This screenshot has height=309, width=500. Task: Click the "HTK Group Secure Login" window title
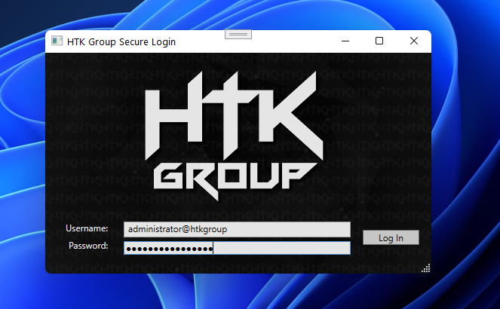(x=121, y=42)
